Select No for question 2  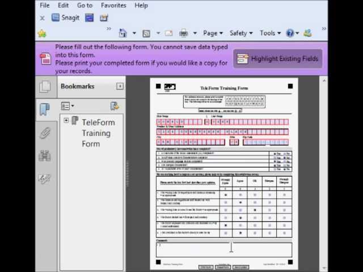(x=285, y=158)
